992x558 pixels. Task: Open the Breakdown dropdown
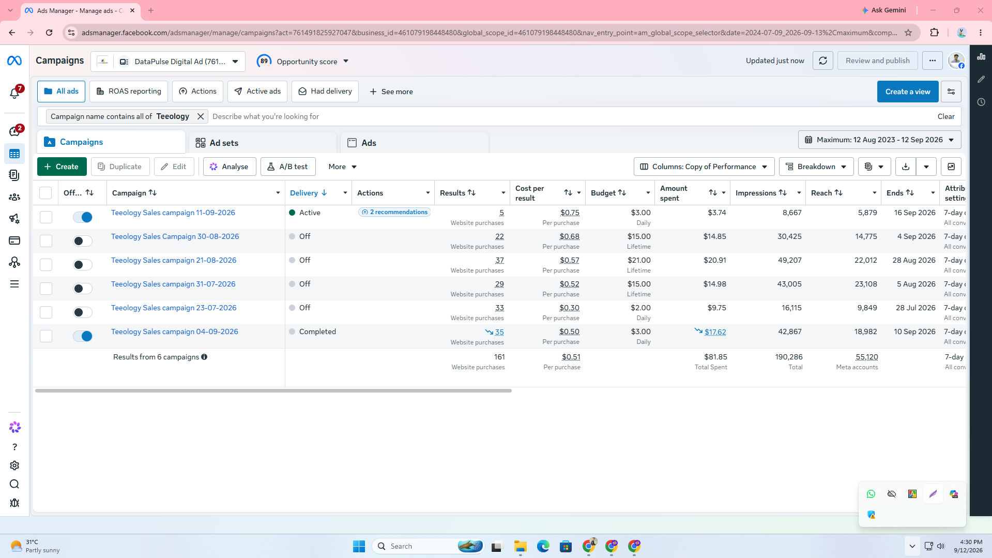816,167
